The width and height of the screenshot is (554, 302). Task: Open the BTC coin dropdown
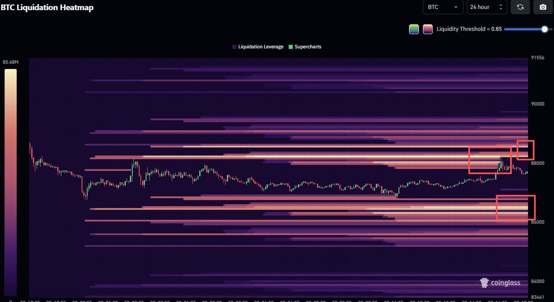point(443,7)
